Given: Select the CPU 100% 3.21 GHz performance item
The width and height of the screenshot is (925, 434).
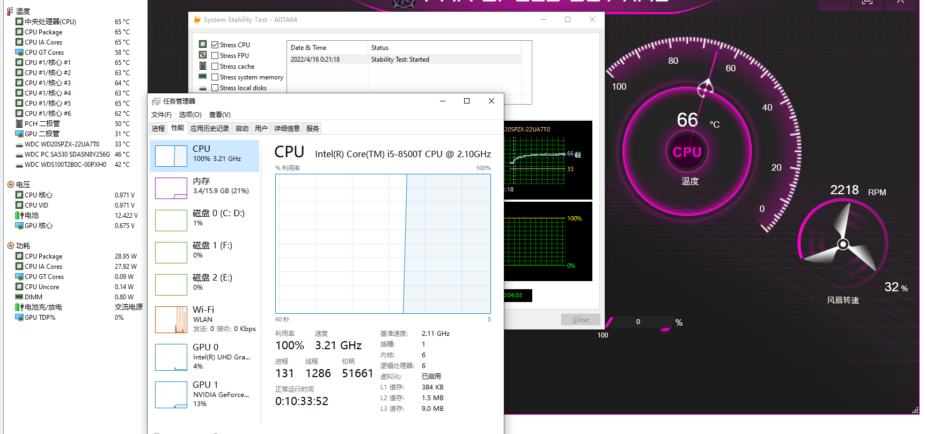Looking at the screenshot, I should click(204, 156).
